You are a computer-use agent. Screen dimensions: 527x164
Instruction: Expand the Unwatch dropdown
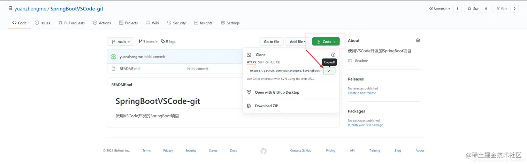[x=440, y=9]
